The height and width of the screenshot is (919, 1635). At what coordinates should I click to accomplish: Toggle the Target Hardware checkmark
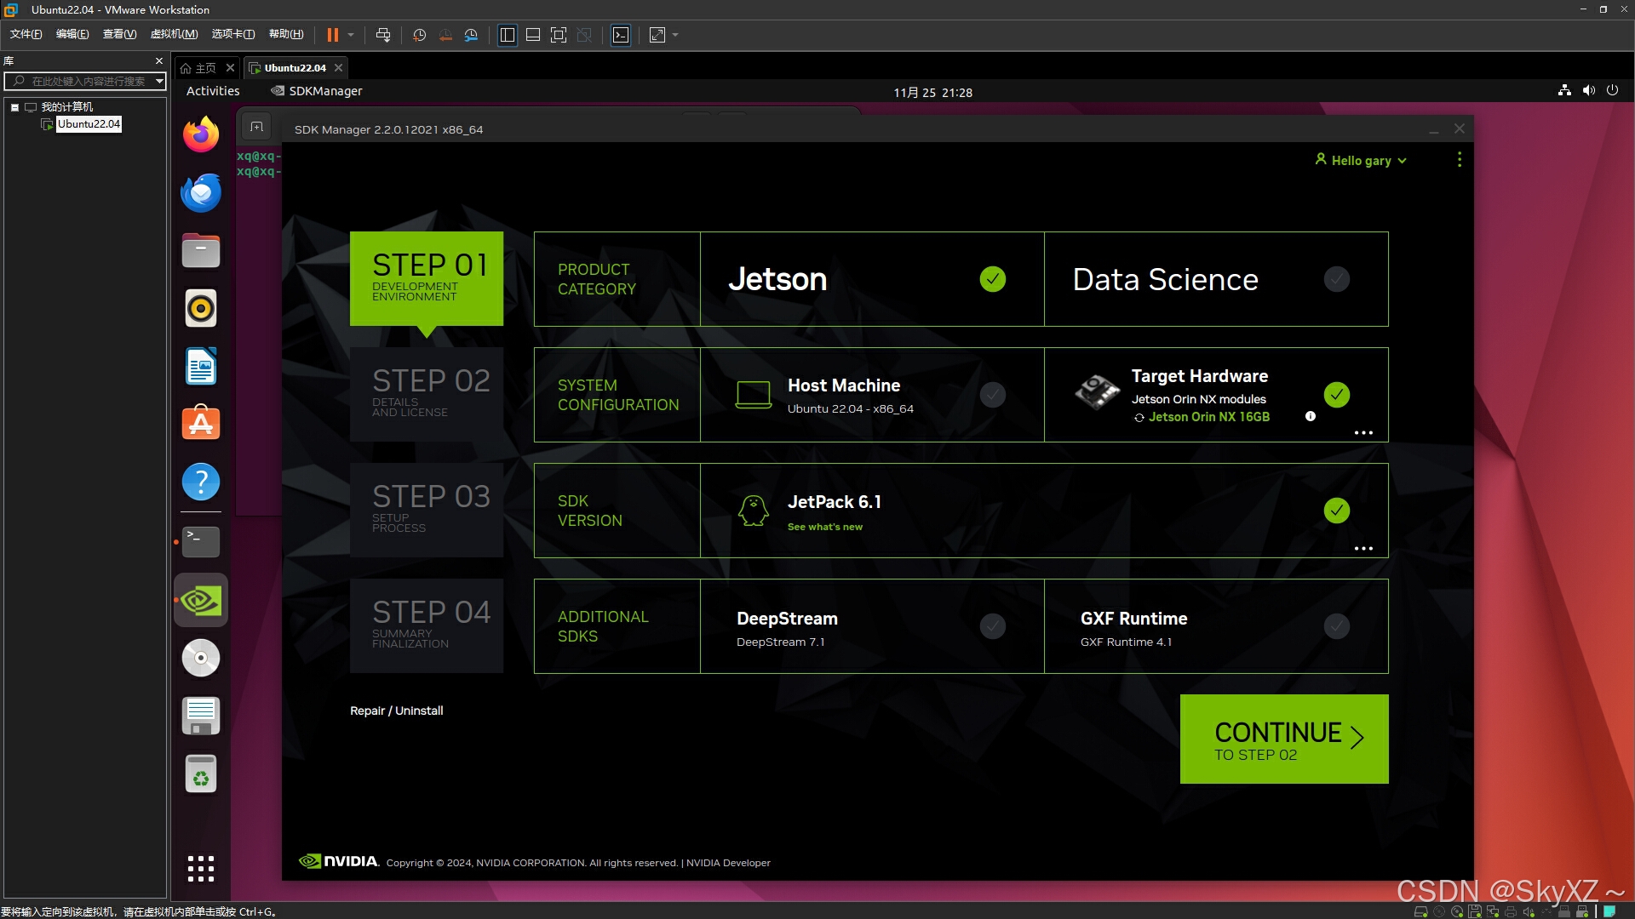pos(1336,395)
